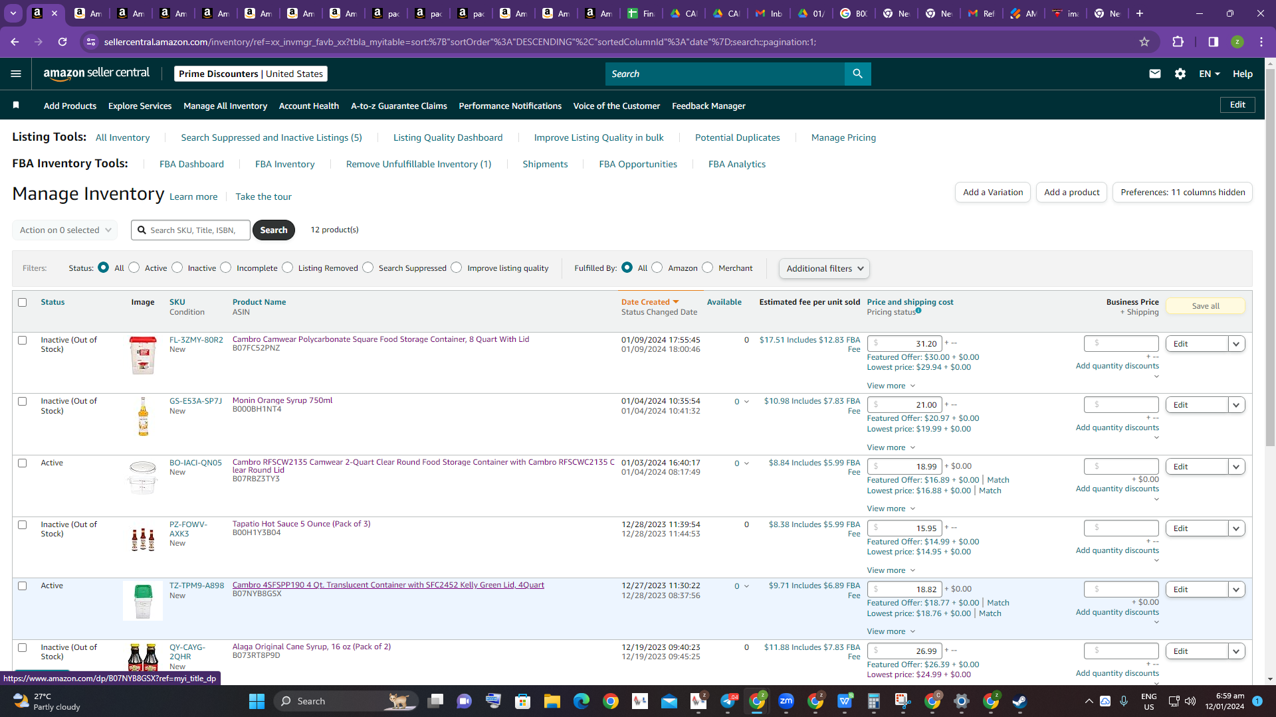This screenshot has height=717, width=1276.
Task: Click the page vertical scrollbar
Action: point(1270,259)
